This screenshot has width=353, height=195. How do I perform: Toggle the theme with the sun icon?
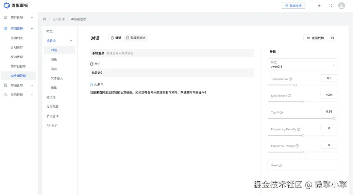click(319, 6)
